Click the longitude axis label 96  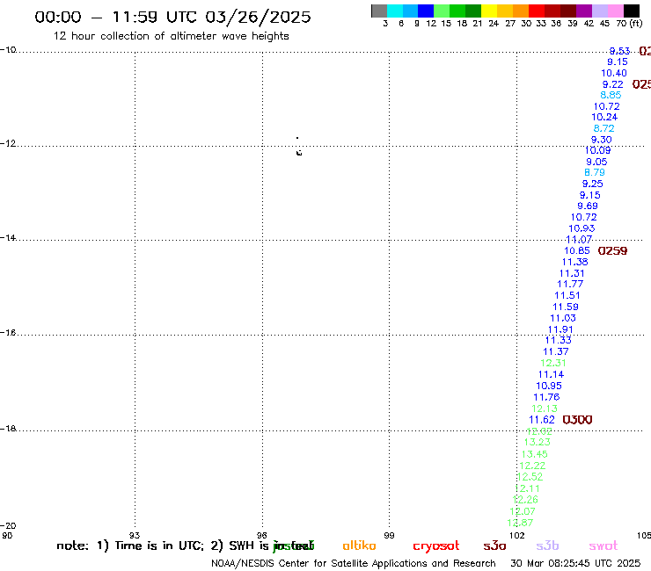pos(262,535)
